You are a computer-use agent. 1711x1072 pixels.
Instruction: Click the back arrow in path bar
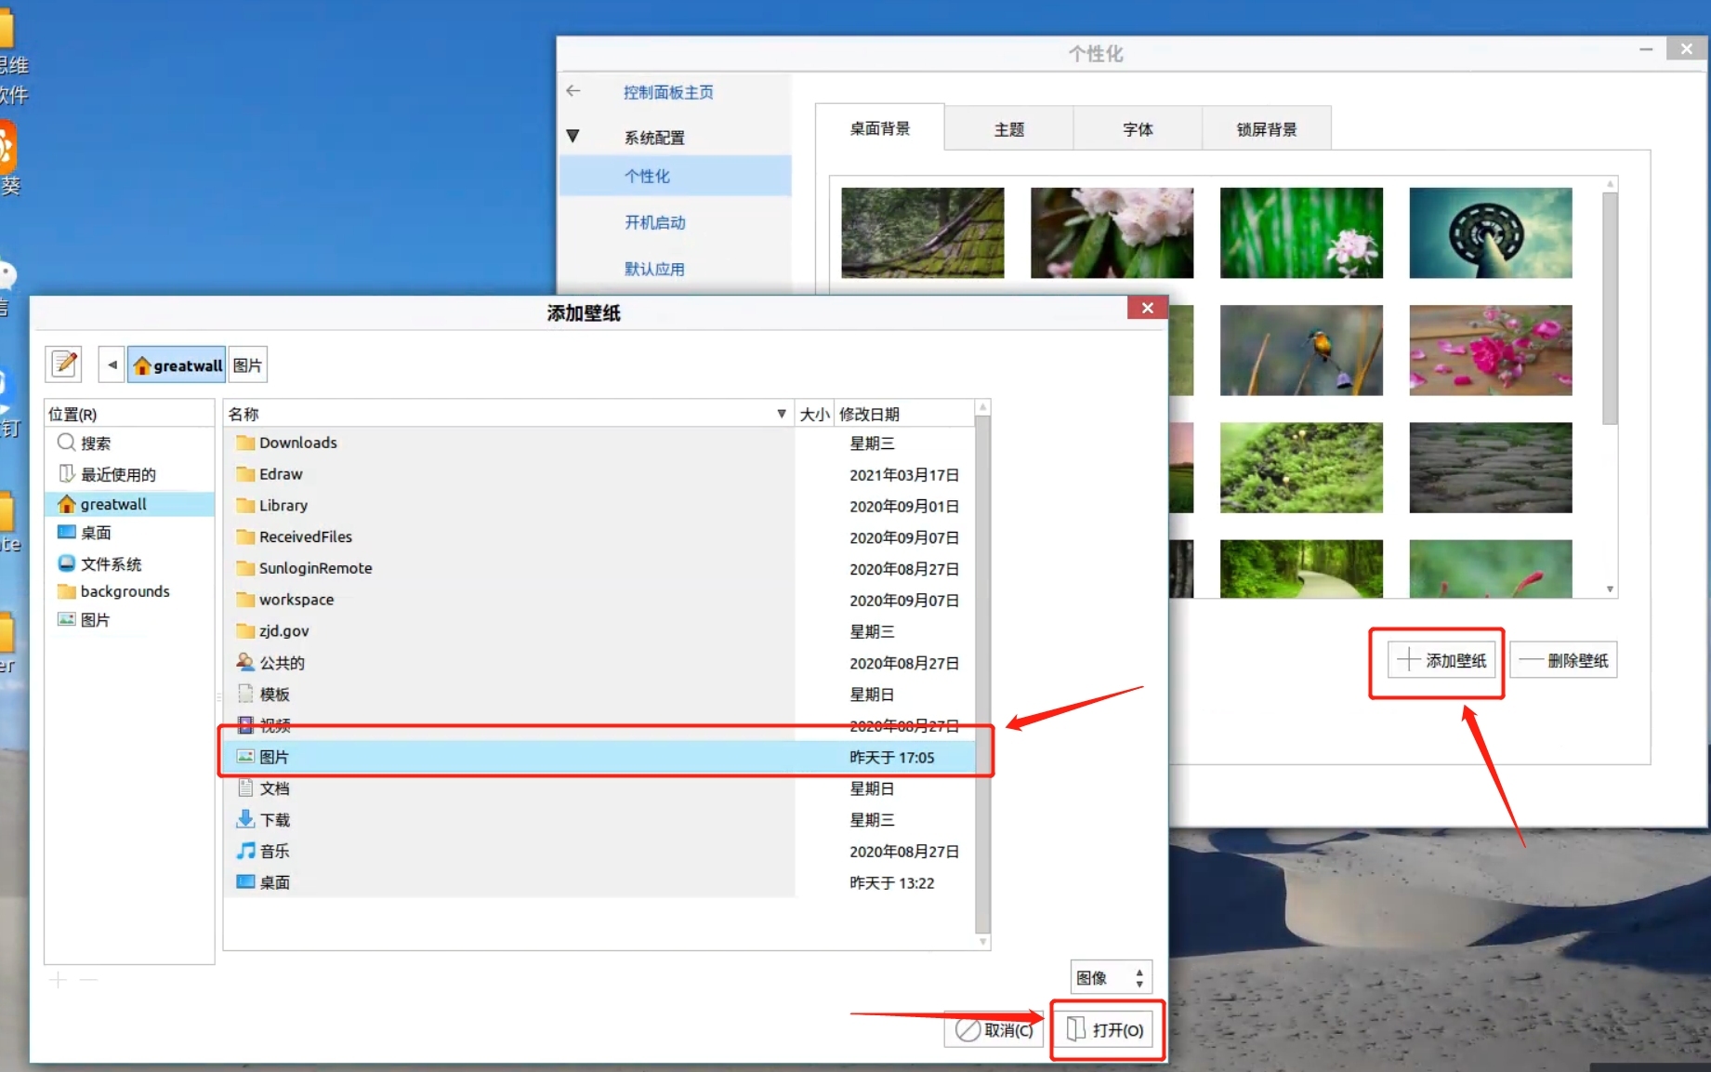pos(112,364)
